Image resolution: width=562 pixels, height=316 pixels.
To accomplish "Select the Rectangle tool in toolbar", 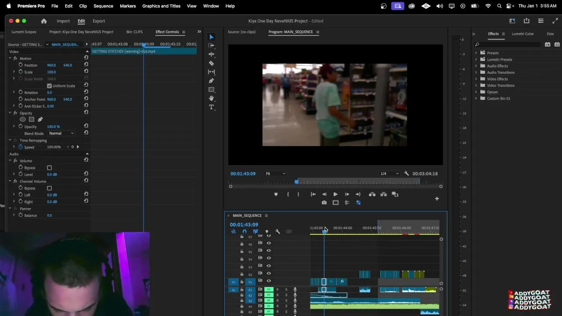I will click(x=211, y=90).
